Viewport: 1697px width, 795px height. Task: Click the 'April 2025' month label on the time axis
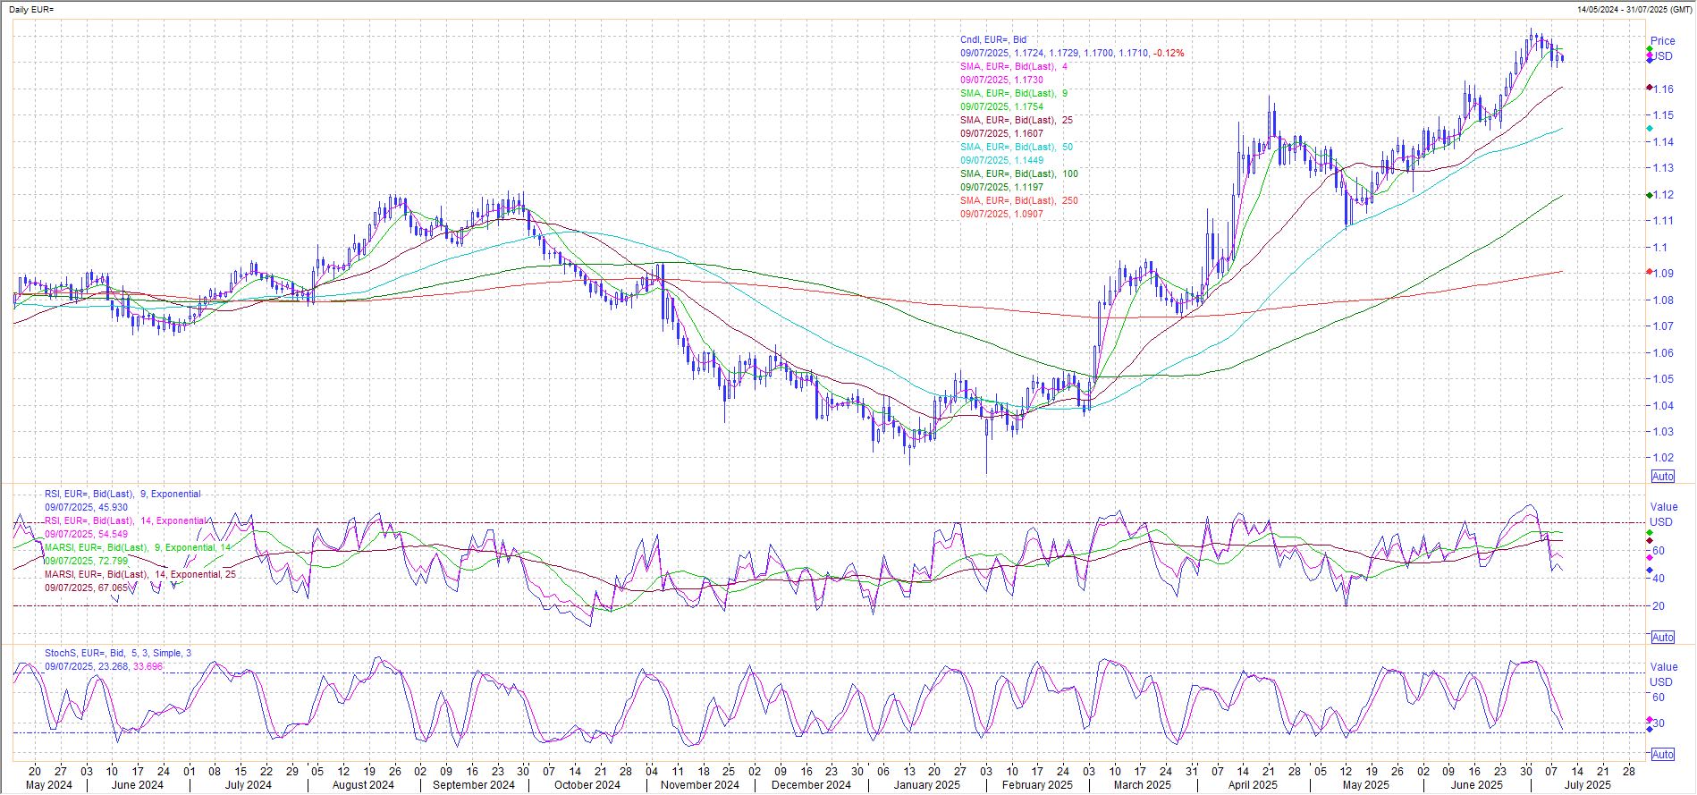click(x=1253, y=785)
